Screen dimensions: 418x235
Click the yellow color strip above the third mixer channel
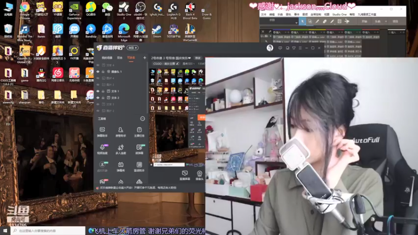pos(318,30)
